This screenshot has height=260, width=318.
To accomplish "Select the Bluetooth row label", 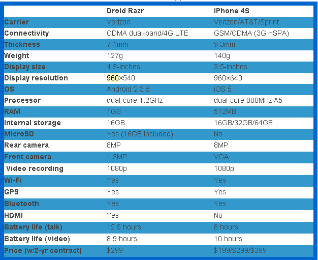I will point(21,204).
